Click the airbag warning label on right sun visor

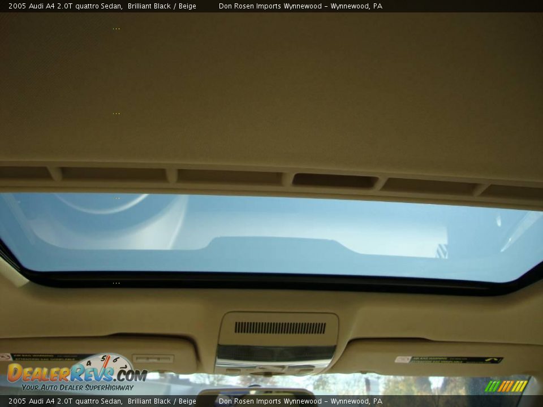[449, 360]
